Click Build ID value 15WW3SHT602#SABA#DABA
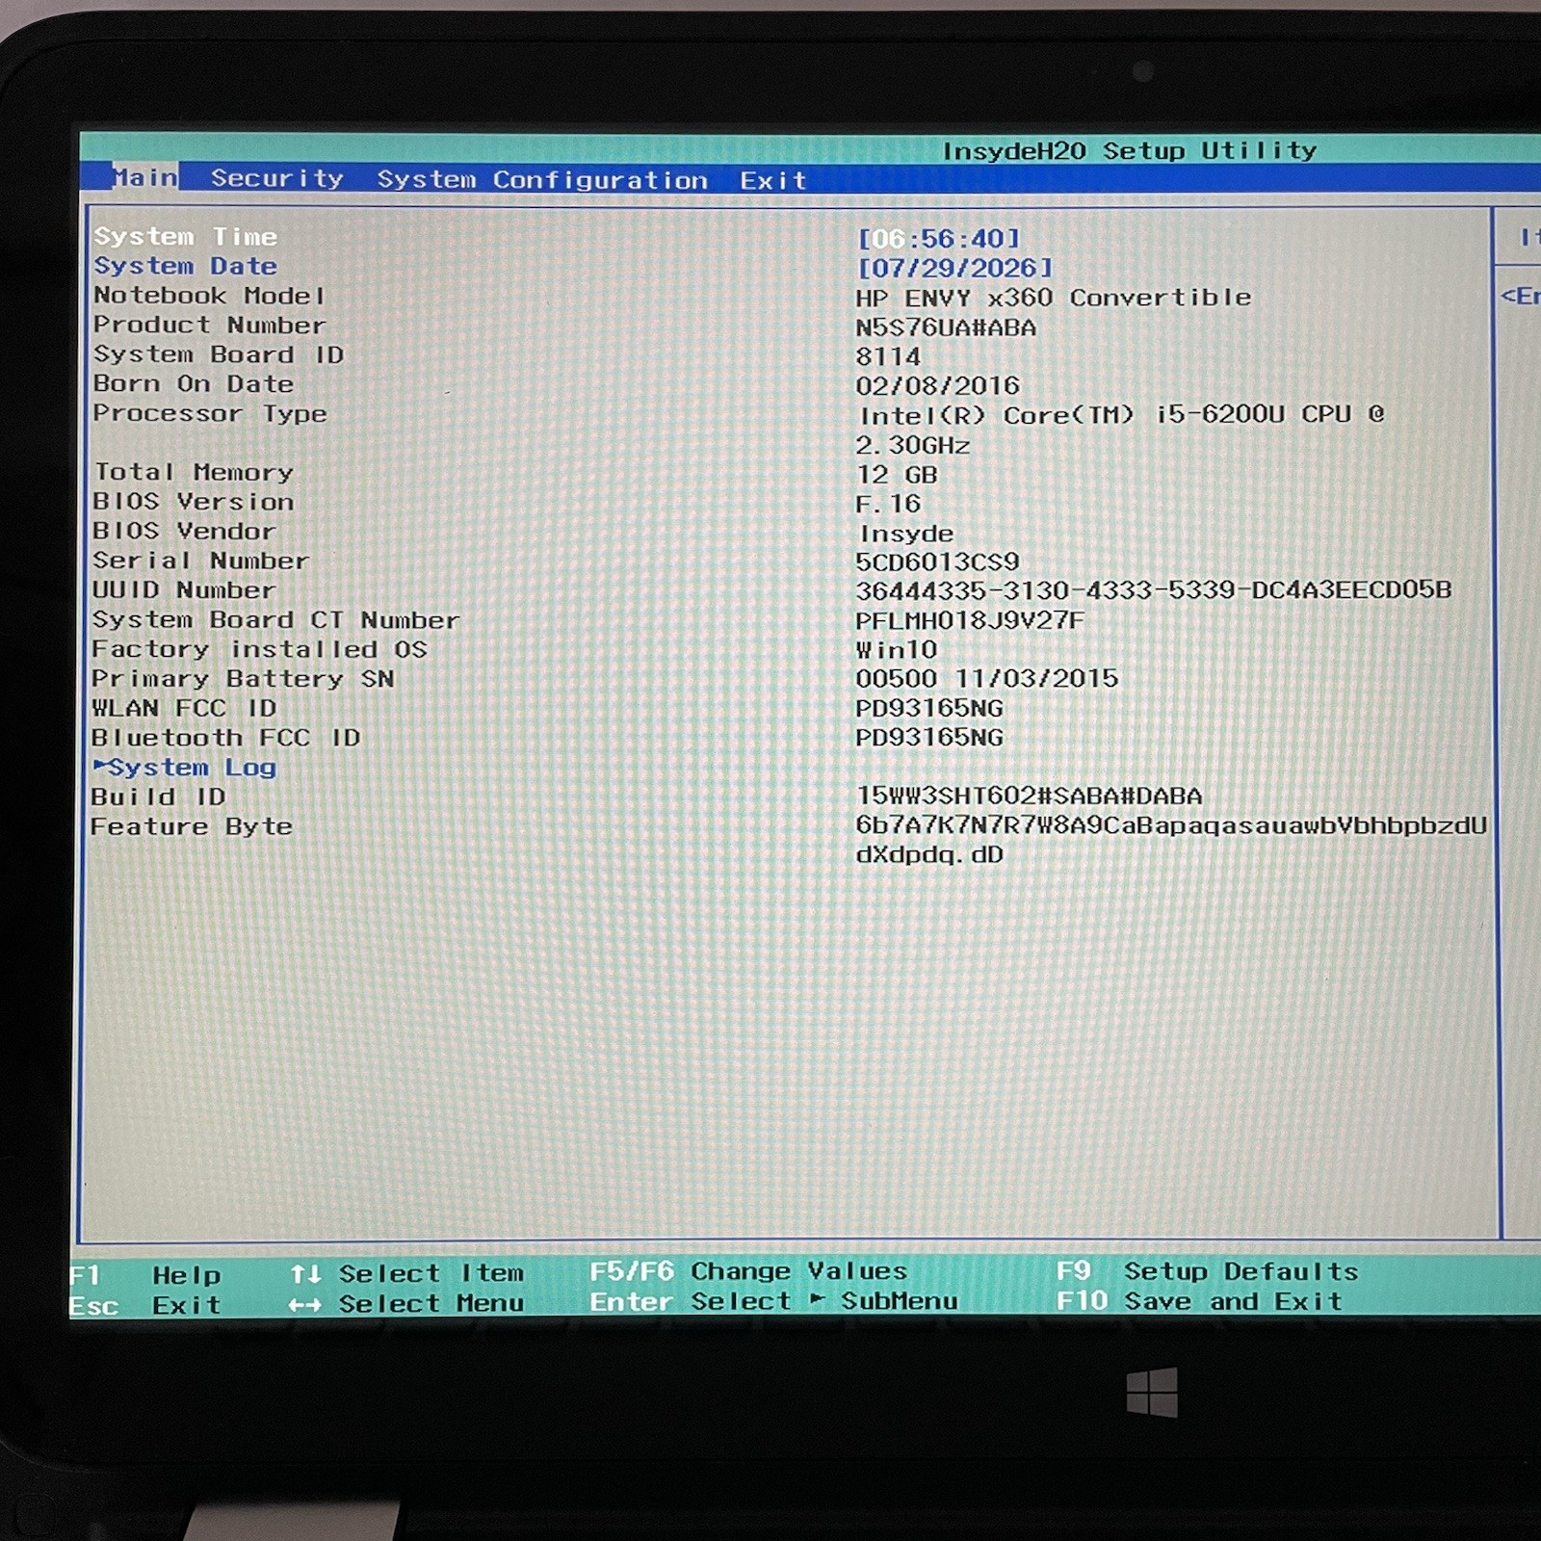1541x1541 pixels. pyautogui.click(x=1030, y=796)
